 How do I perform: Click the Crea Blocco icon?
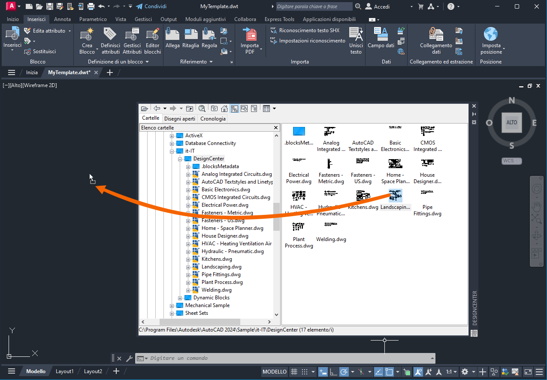point(87,34)
